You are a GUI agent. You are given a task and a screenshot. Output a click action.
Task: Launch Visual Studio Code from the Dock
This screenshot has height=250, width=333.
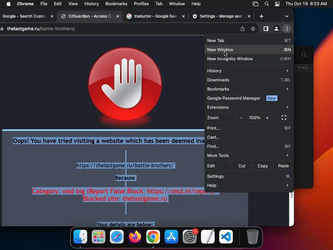226,237
